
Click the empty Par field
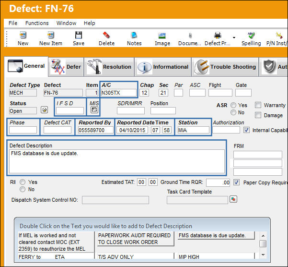[179, 93]
